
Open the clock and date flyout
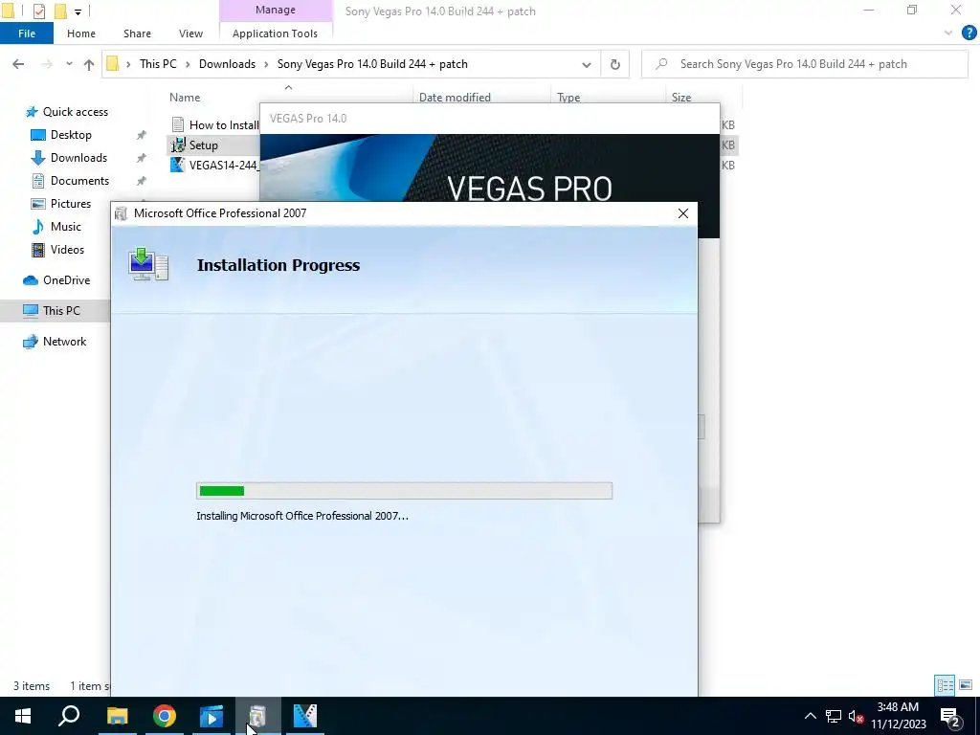pyautogui.click(x=898, y=716)
